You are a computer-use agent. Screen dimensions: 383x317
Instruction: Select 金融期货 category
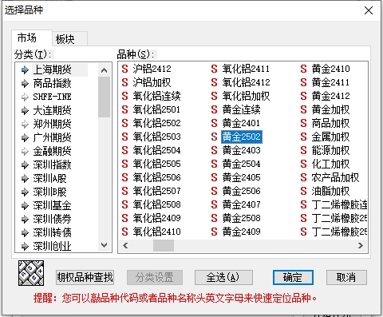(x=53, y=151)
